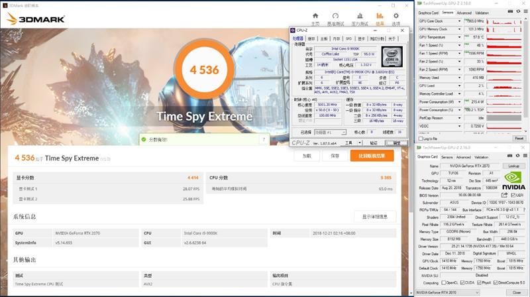Open the hamburger menu in the GPU-Z Graphics Card window

[x=525, y=156]
